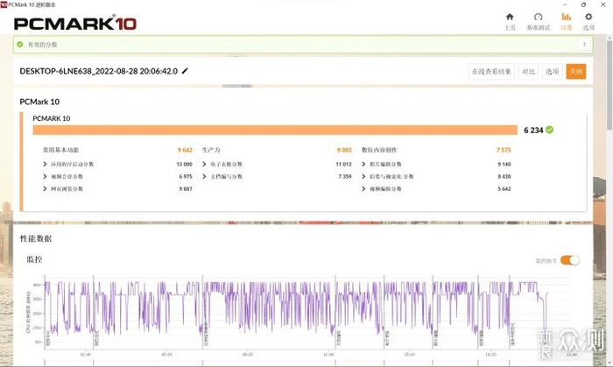Restore down the PCMark 10 window
The height and width of the screenshot is (367, 613).
coord(584,4)
